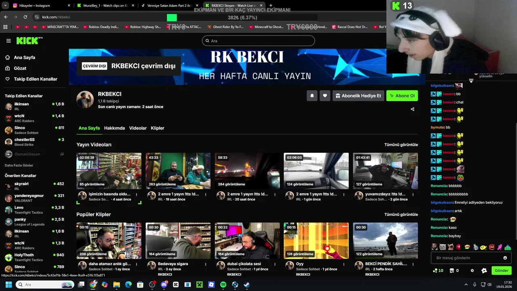This screenshot has width=517, height=291.
Task: Go to Ana Sayfa in left sidebar
Action: tap(24, 57)
